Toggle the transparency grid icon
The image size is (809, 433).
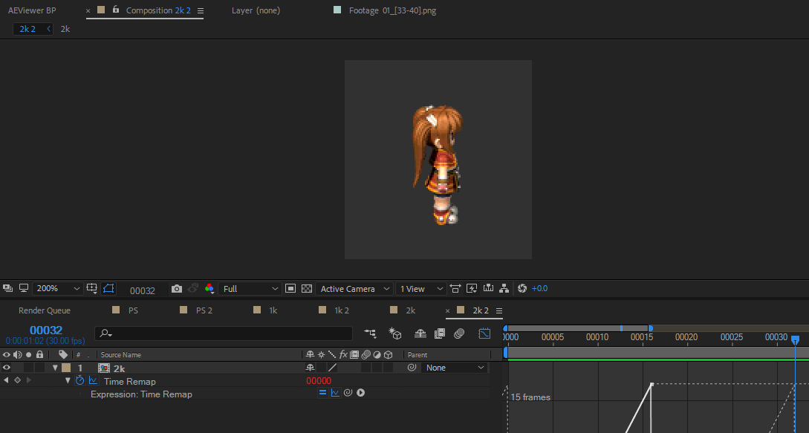click(x=307, y=289)
